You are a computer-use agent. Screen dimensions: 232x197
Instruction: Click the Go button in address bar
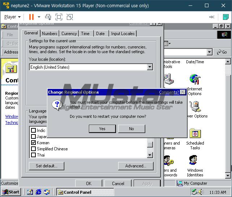coord(222,52)
